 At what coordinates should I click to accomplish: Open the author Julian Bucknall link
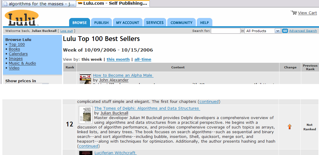114,113
